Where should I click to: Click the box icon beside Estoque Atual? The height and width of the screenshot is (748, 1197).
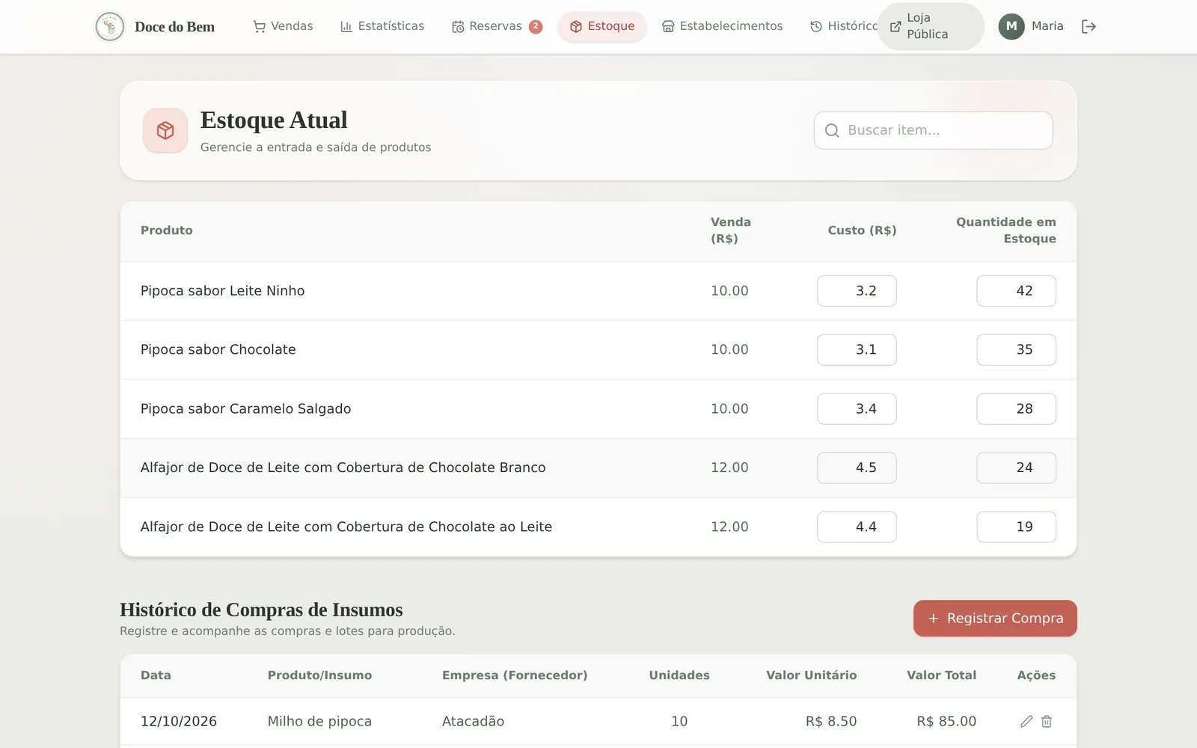click(165, 131)
